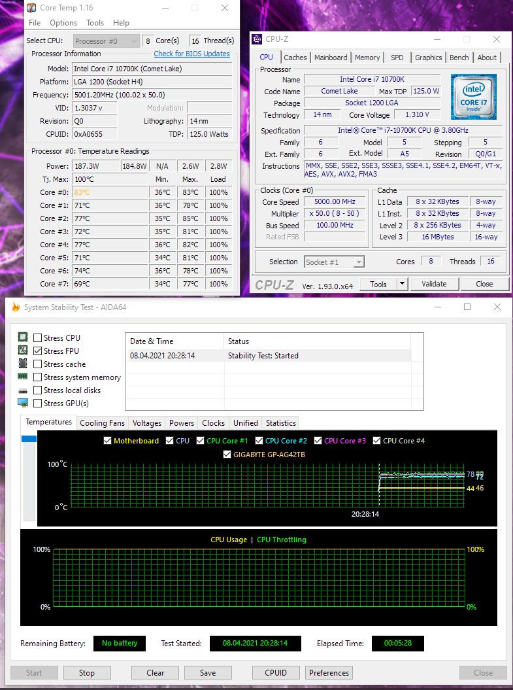This screenshot has width=513, height=690.
Task: Open the AIDA64 Cooling Fans tab
Action: 103,423
